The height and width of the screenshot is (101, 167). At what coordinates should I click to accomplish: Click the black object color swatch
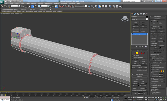pyautogui.click(x=147, y=17)
